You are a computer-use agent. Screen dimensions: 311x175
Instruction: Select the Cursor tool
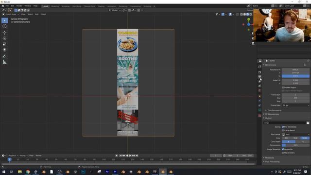tap(4, 26)
